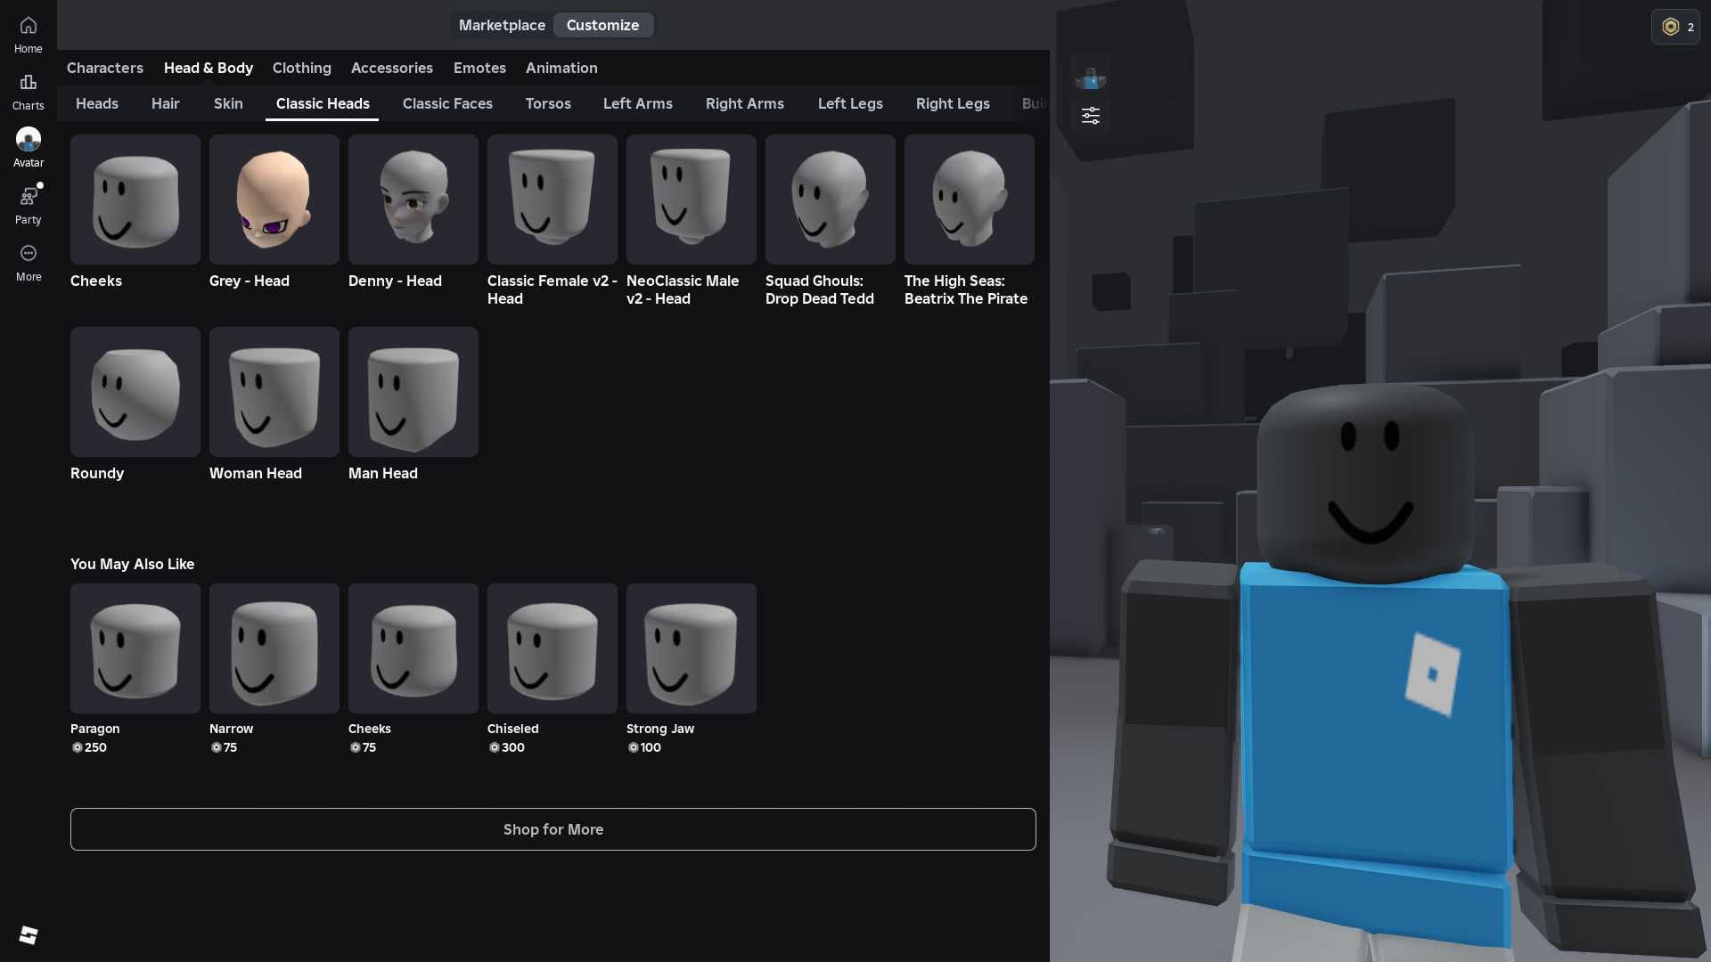Click the Narrow 75 Robux price

224,747
